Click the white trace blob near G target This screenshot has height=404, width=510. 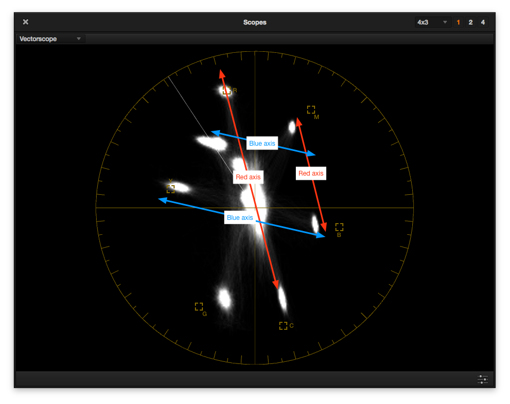tap(224, 298)
